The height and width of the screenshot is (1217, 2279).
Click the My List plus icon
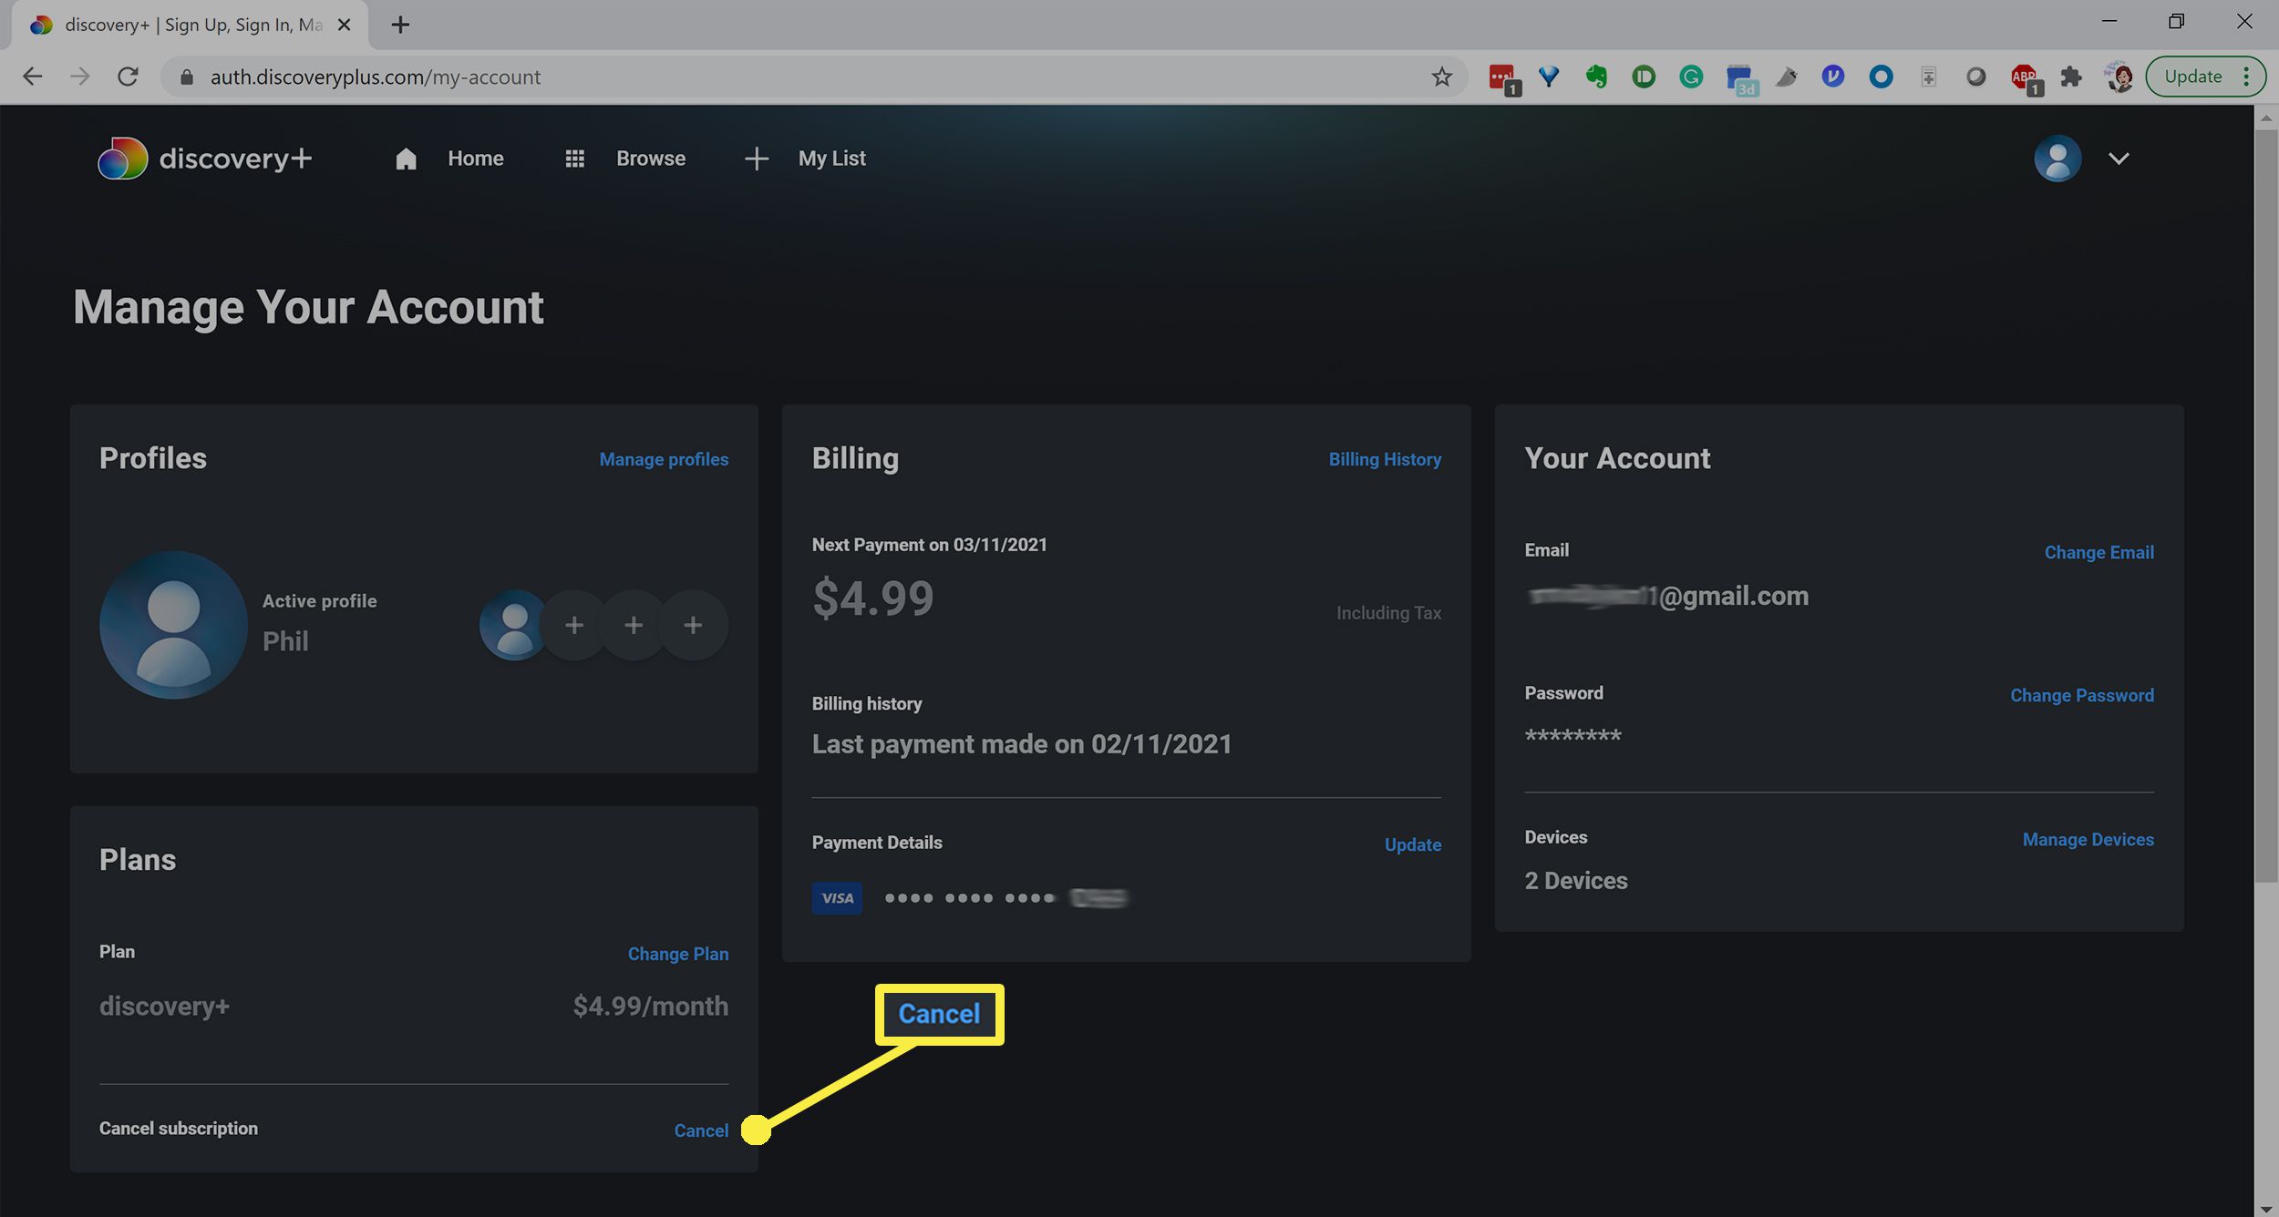(757, 159)
